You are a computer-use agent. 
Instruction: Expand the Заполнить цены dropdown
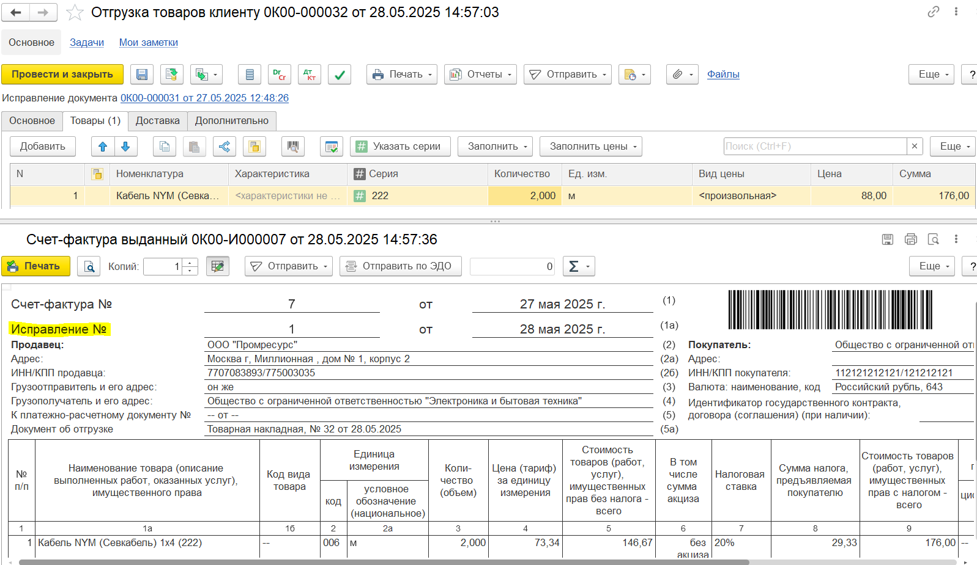(x=590, y=147)
